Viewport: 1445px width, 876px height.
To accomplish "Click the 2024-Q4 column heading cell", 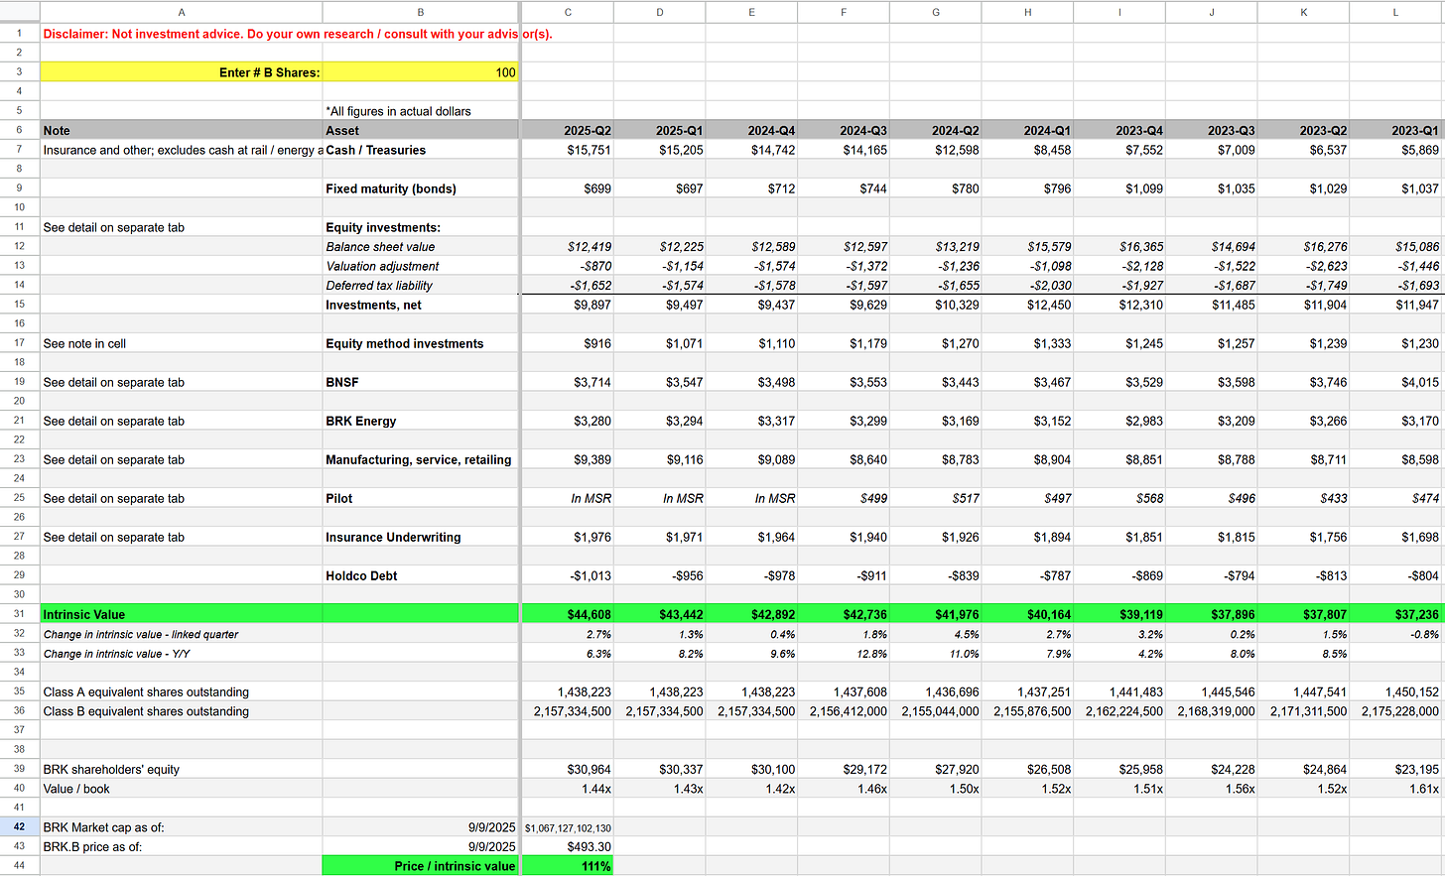I will tap(751, 130).
